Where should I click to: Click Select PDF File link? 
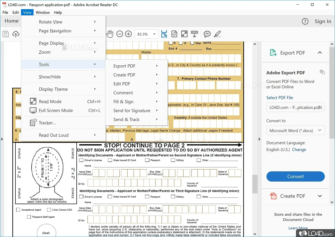(280, 98)
